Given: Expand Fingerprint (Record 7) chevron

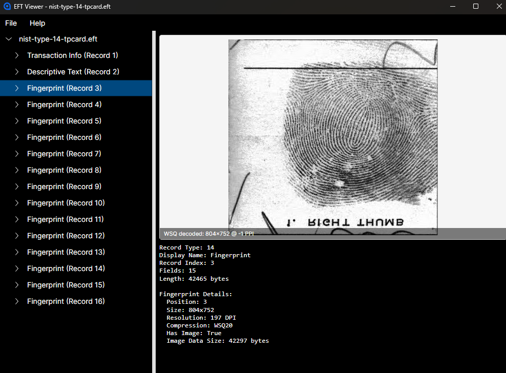Looking at the screenshot, I should coord(17,154).
